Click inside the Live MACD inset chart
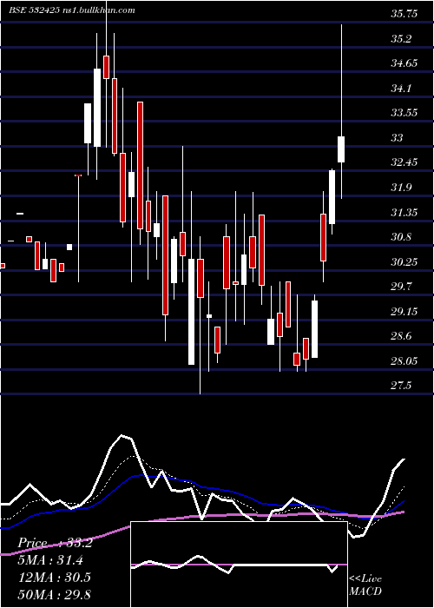Image resolution: width=434 pixels, height=608 pixels. (x=239, y=565)
